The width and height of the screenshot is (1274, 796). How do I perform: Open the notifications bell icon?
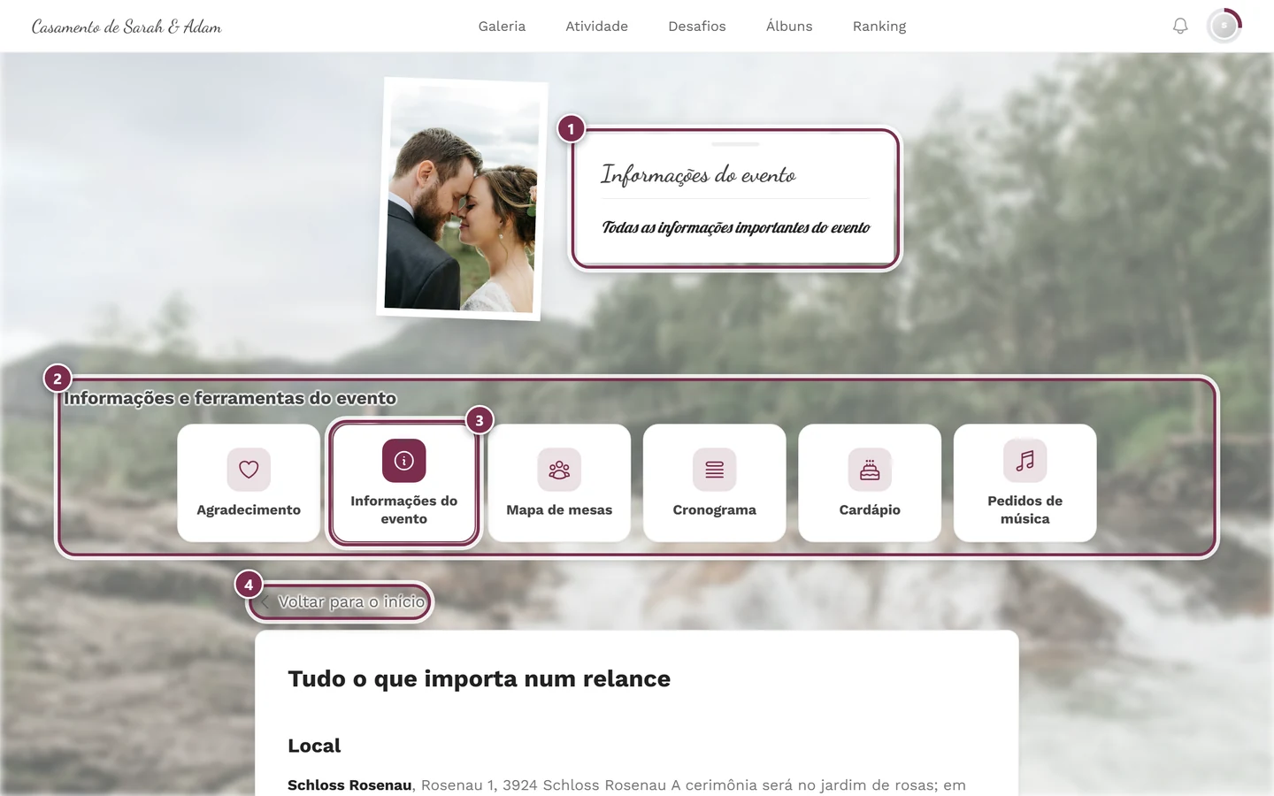[1180, 27]
